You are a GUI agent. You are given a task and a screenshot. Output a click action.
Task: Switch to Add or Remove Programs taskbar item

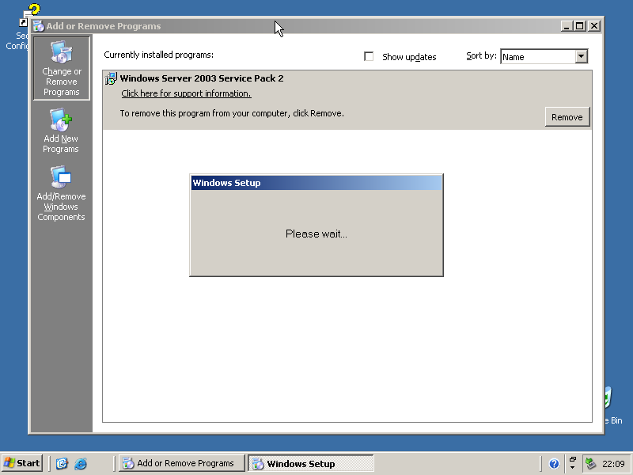(179, 464)
